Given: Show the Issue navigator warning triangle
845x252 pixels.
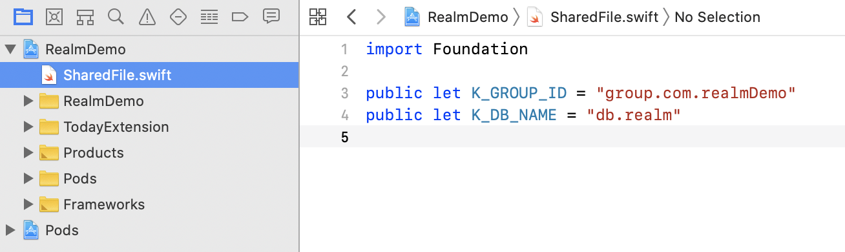Looking at the screenshot, I should 147,17.
